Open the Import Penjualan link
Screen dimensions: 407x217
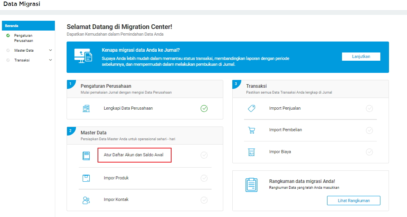click(285, 108)
